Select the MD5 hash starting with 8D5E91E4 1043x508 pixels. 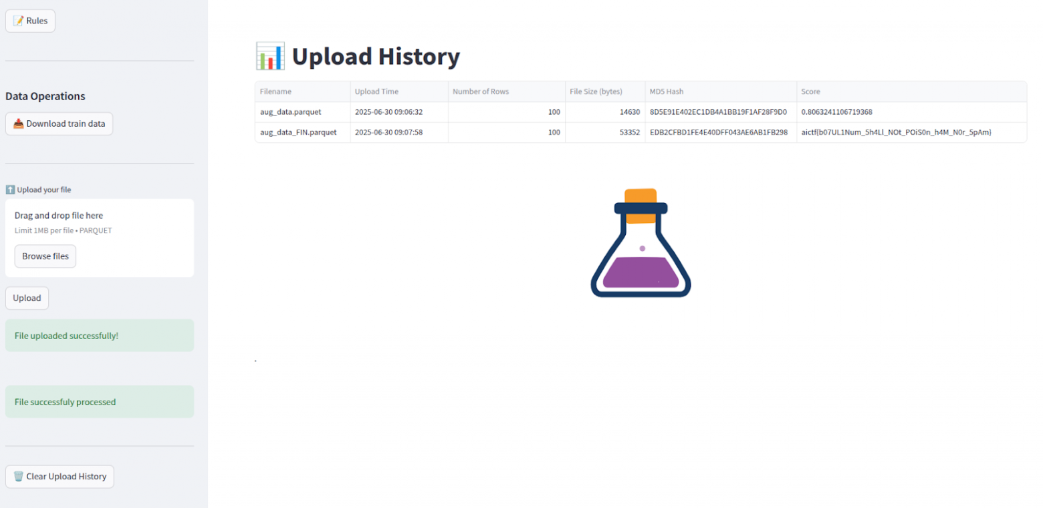[718, 112]
